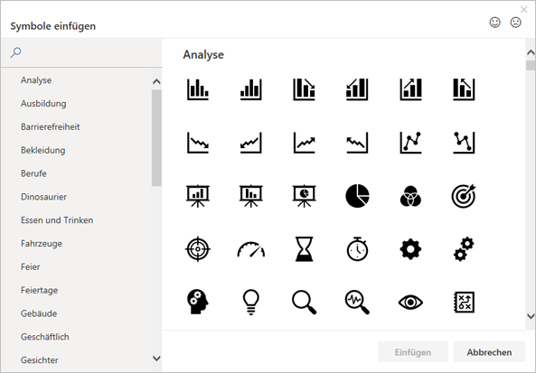Open the Analyse category

(x=36, y=80)
